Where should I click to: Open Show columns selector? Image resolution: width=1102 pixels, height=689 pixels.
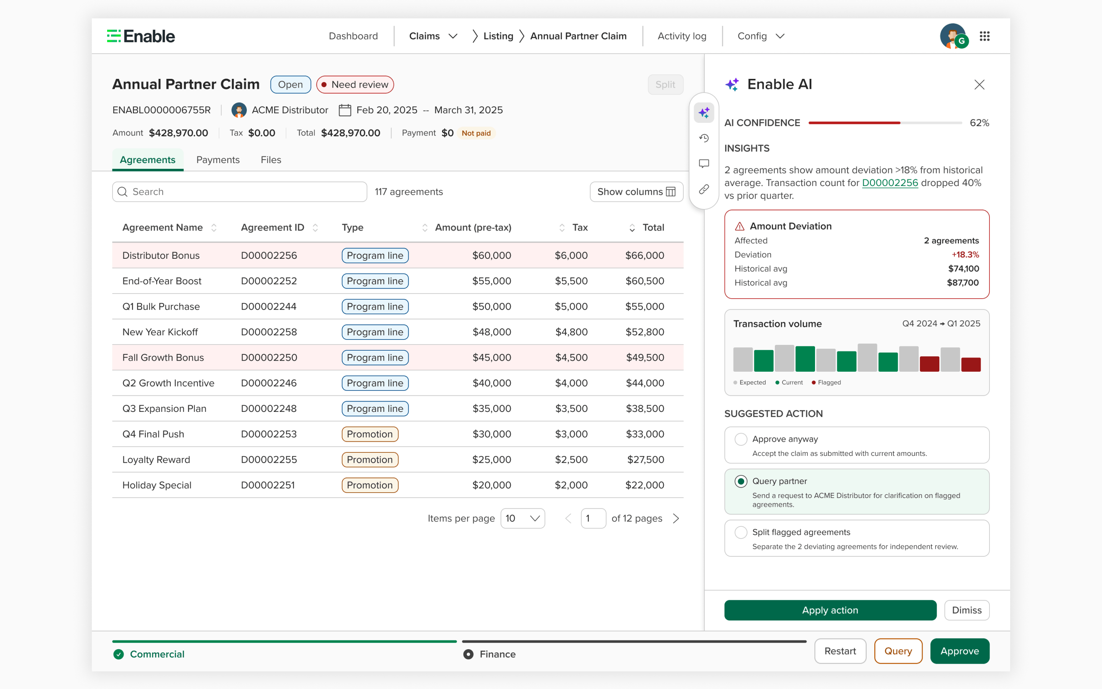point(636,192)
